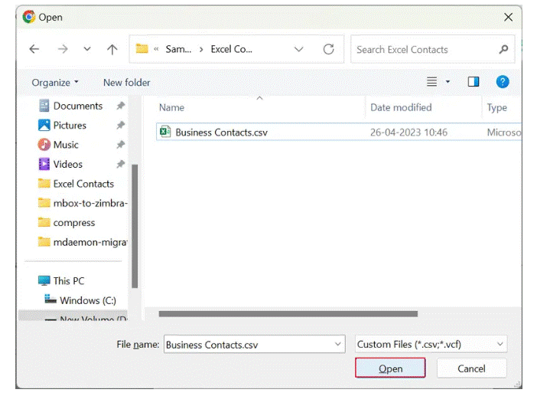Select the Business Contacts.csv file
537x396 pixels.
pos(221,133)
